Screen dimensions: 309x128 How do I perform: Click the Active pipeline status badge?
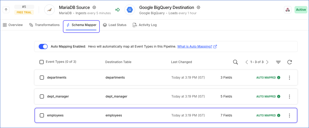(301, 10)
